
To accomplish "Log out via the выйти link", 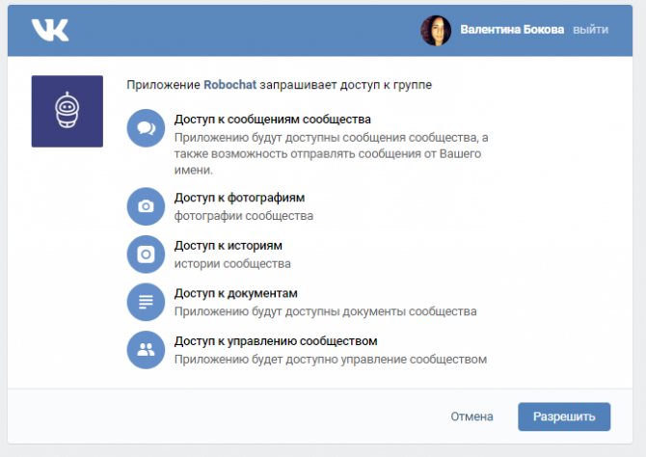I will tap(590, 30).
